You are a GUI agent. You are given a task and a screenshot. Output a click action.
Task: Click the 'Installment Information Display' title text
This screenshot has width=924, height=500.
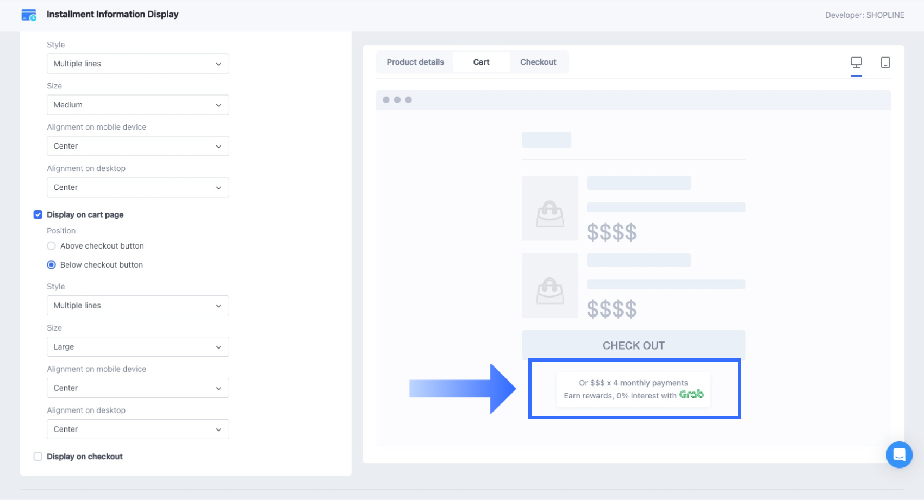(113, 15)
